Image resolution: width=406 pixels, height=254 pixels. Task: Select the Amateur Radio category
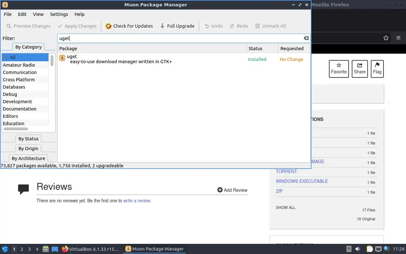coord(25,65)
